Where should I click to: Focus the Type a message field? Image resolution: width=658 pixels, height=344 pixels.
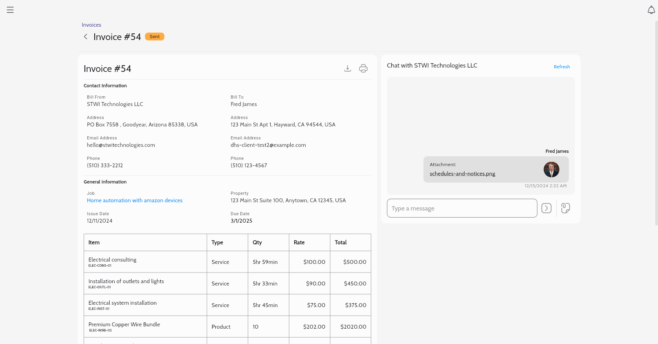tap(462, 208)
